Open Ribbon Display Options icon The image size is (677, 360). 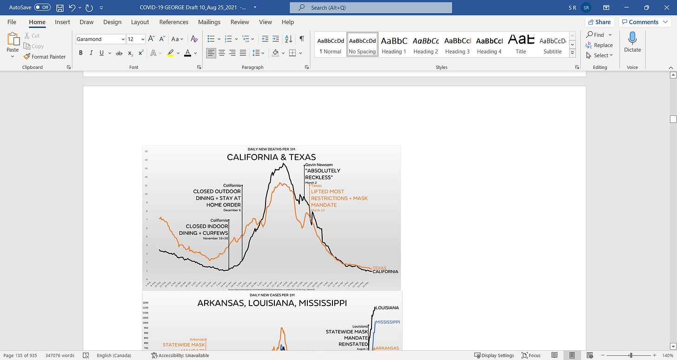[x=606, y=8]
